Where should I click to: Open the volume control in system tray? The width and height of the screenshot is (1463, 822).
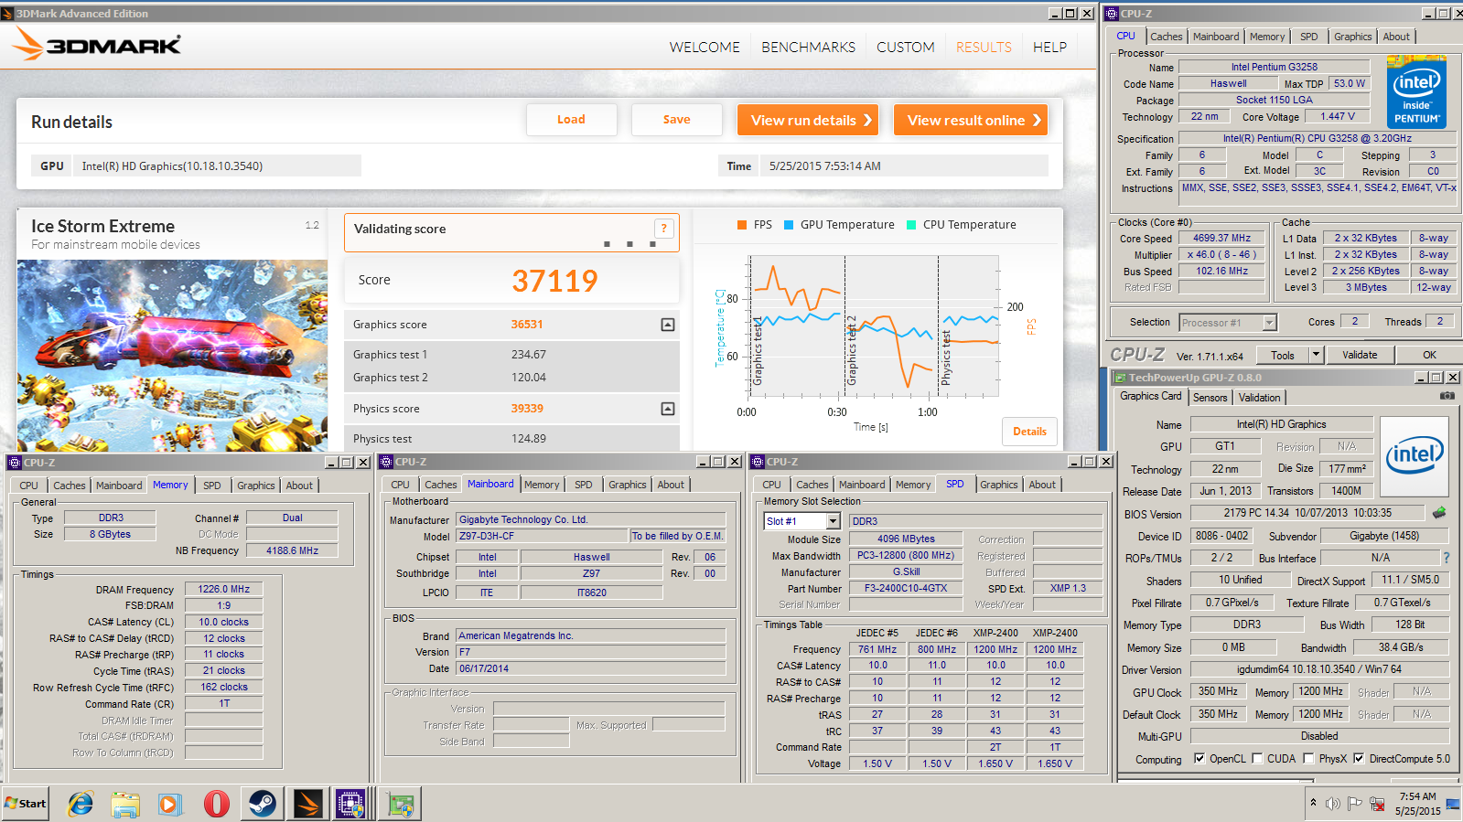(1332, 804)
